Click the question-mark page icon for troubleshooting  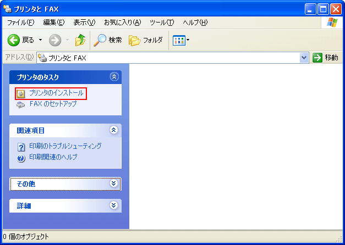(21, 147)
